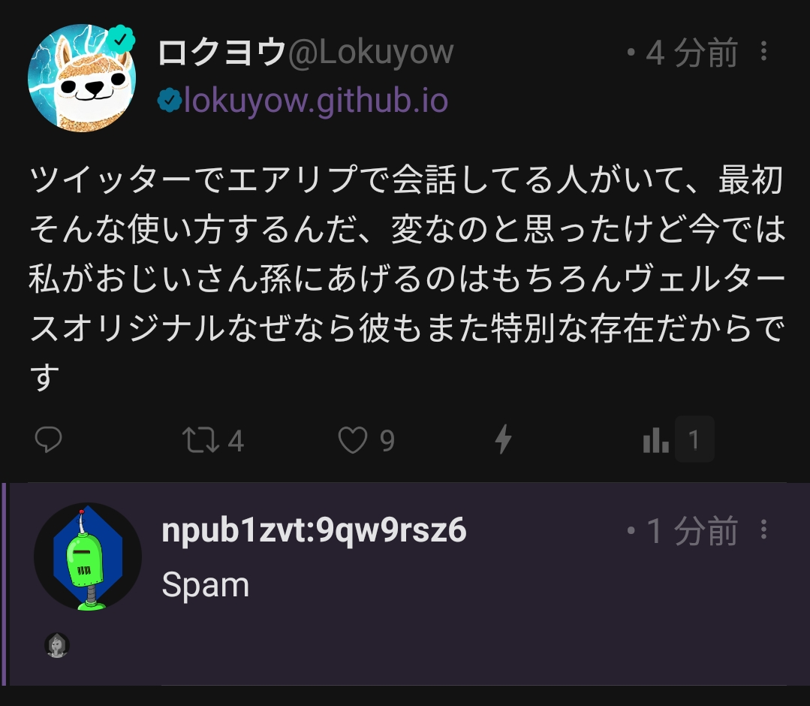This screenshot has width=810, height=706.
Task: Open the @Lokuyow handle
Action: point(370,53)
